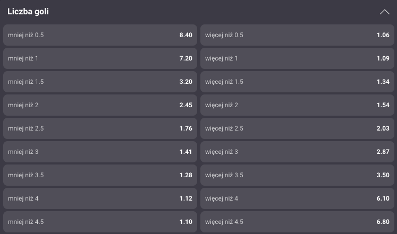This screenshot has width=397, height=234.
Task: Choose mniej niż 4 odds 1.12
Action: point(100,198)
